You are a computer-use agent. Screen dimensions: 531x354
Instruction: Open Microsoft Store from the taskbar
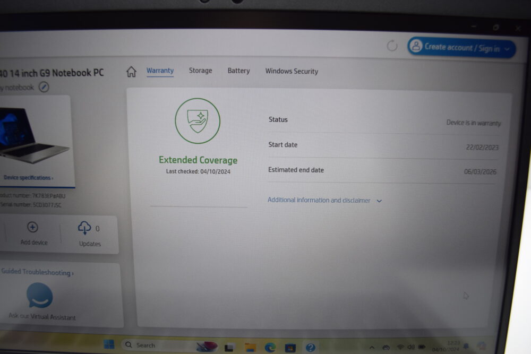point(290,348)
